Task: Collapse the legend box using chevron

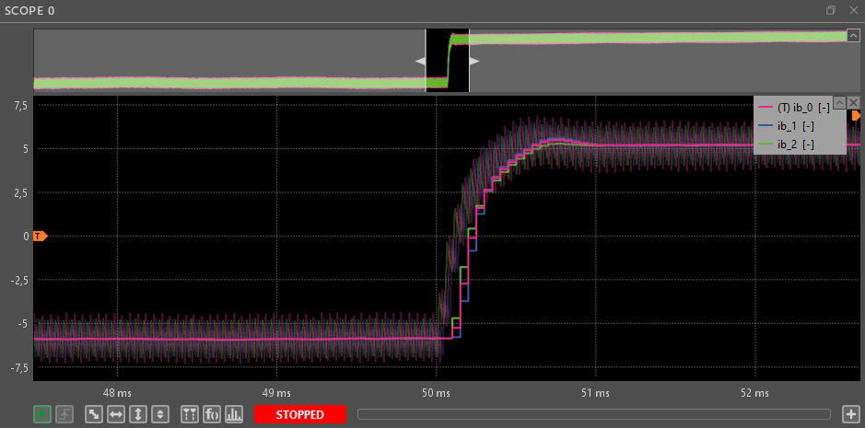Action: tap(838, 101)
